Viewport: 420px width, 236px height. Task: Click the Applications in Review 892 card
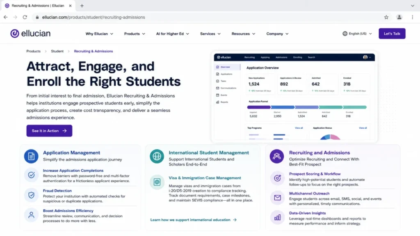point(291,84)
